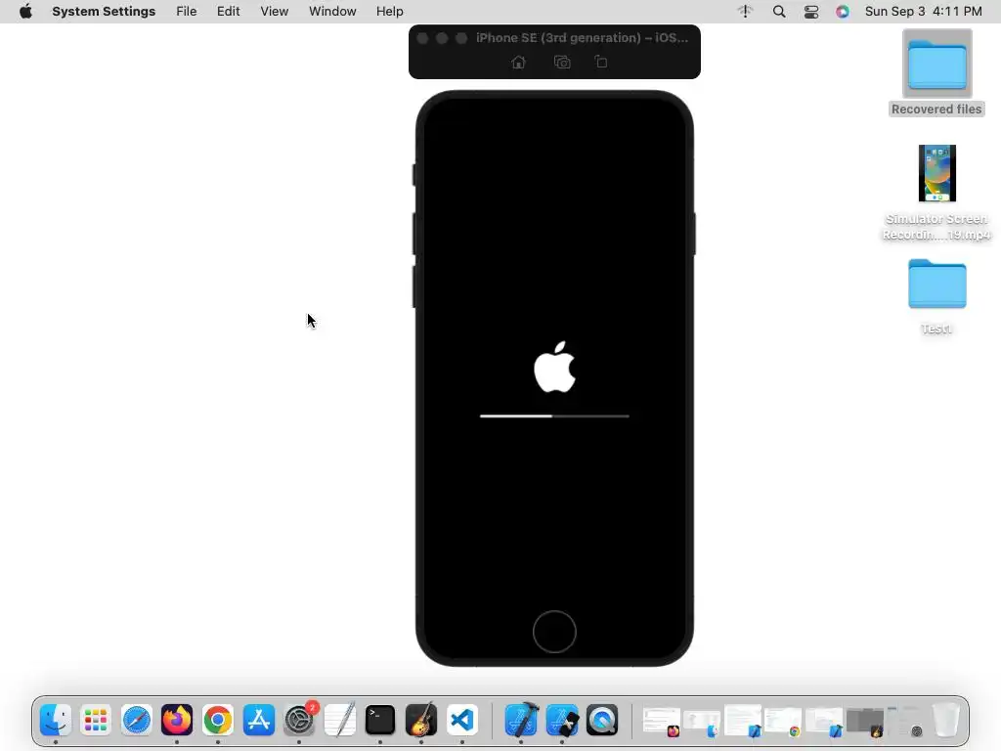This screenshot has width=1001, height=751.
Task: Open Xcode from the Dock
Action: 522,720
